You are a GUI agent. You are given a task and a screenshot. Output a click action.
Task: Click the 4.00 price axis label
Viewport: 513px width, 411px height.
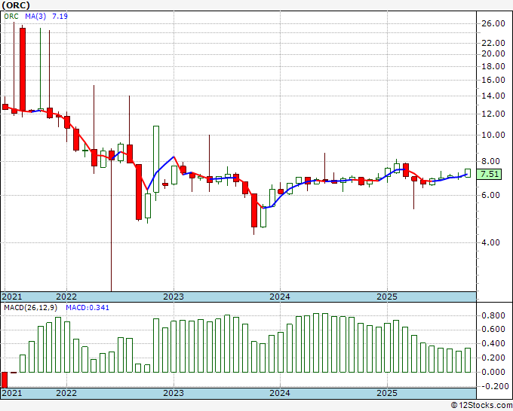pos(490,242)
